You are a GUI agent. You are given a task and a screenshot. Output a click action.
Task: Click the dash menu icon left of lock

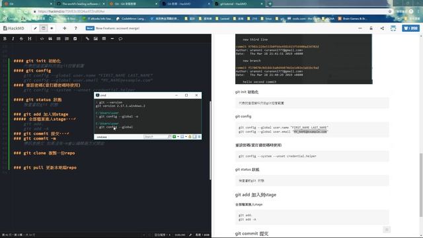[360, 28]
